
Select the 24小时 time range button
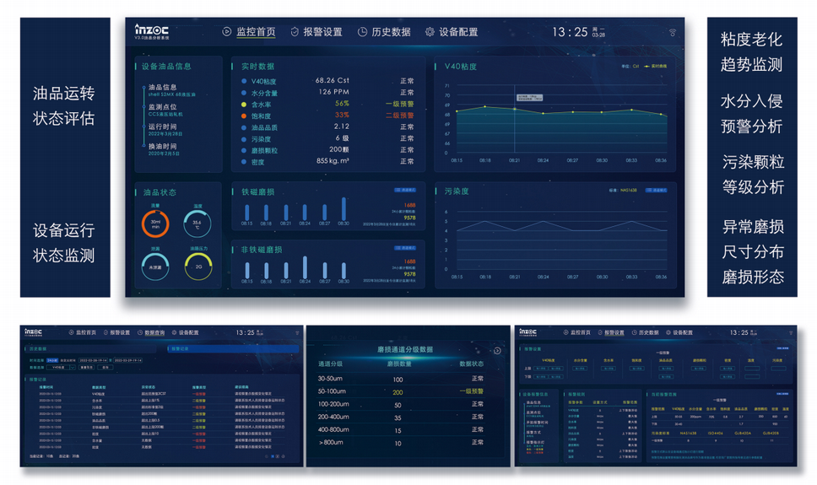(51, 359)
